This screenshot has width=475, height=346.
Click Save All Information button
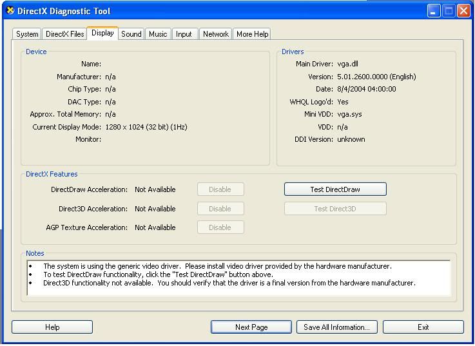tap(337, 327)
